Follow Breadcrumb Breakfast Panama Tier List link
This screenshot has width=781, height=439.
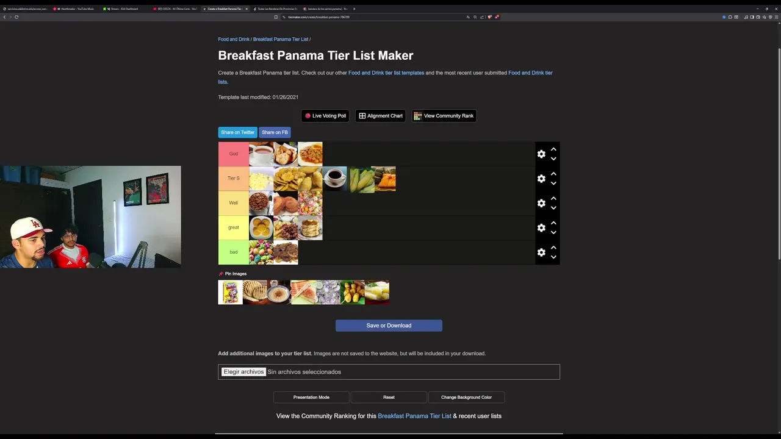pyautogui.click(x=281, y=39)
